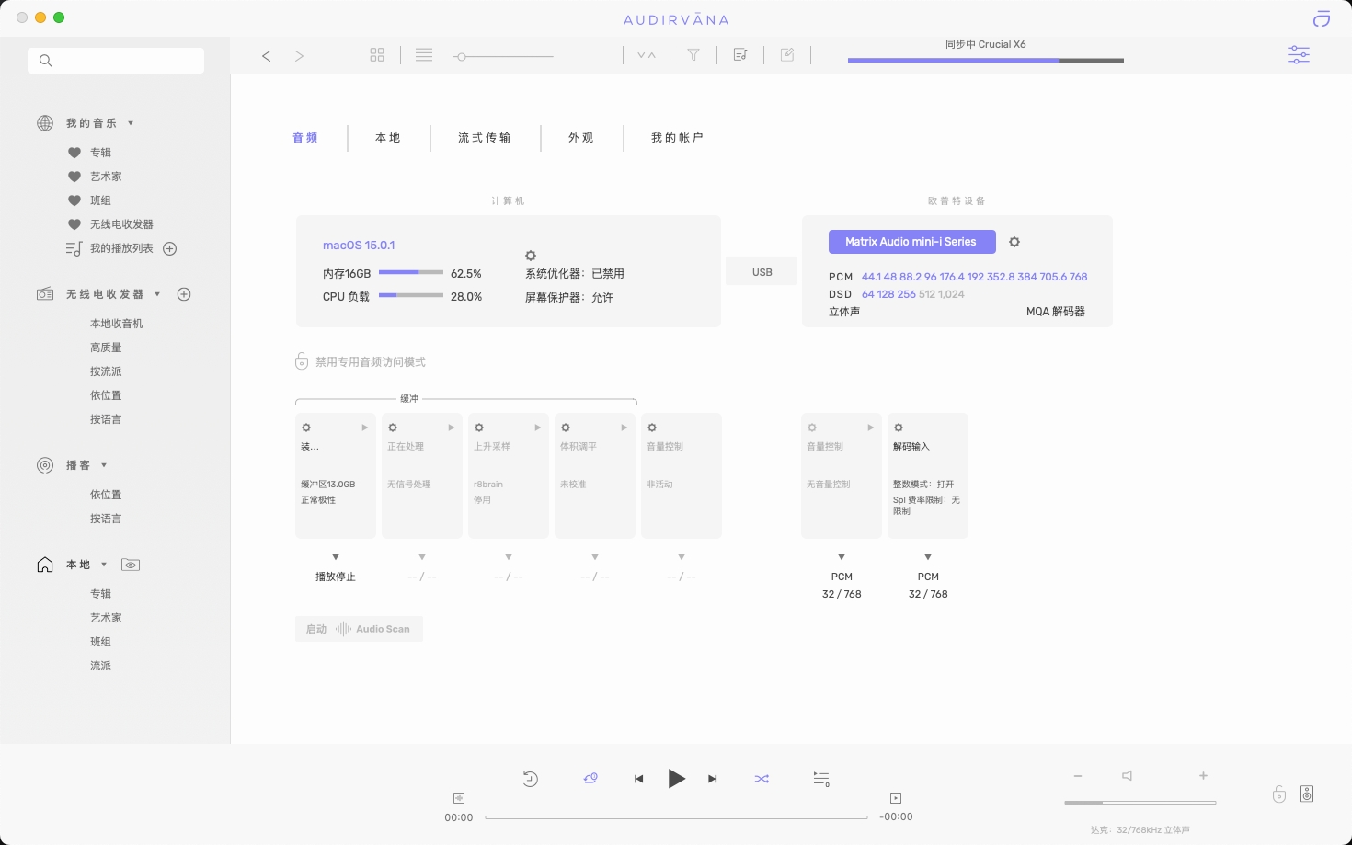The width and height of the screenshot is (1352, 845).
Task: Expand arrow on the 体积调平 module
Action: coord(624,428)
